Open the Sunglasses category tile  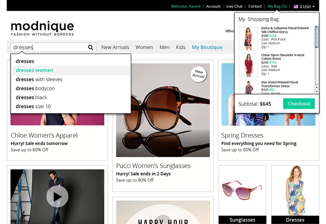coord(242,195)
